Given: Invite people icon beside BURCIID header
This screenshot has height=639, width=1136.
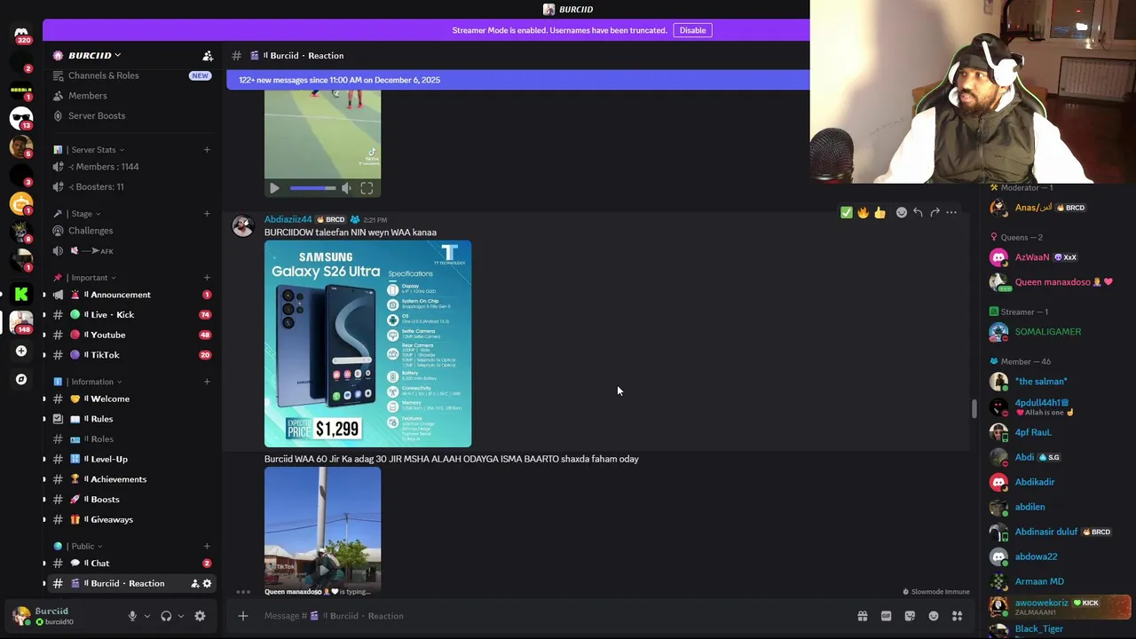Looking at the screenshot, I should [207, 56].
